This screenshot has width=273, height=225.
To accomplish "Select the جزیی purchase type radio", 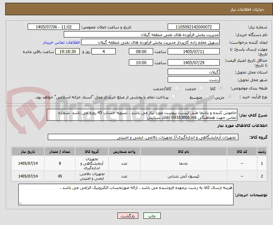I will click(230, 97).
